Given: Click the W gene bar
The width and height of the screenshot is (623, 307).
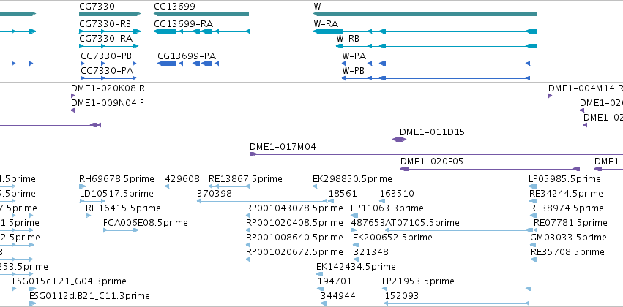Looking at the screenshot, I should [x=425, y=14].
